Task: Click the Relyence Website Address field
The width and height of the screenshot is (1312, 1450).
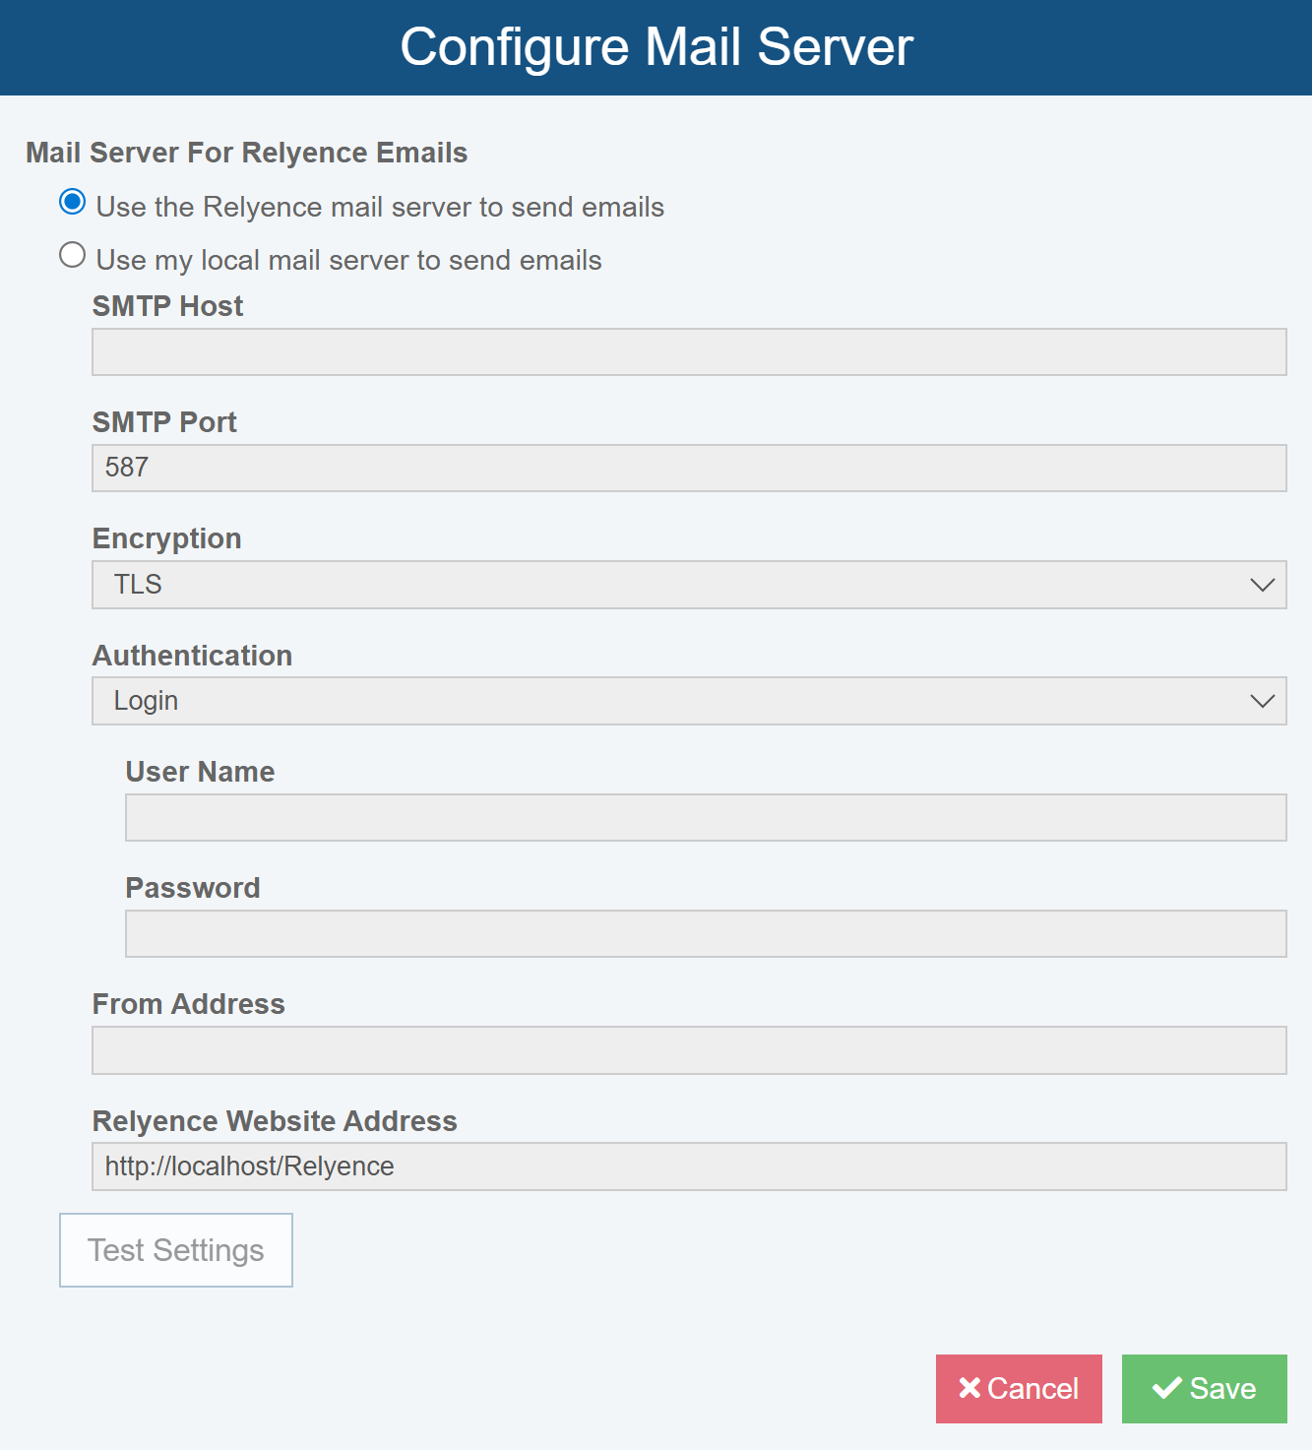Action: click(689, 1166)
